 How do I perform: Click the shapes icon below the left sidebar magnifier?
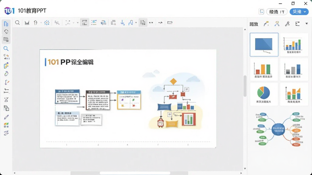6,57
